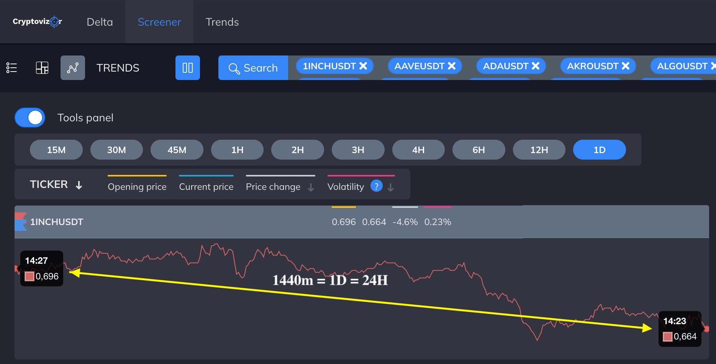Sort by Volatility arrow

pyautogui.click(x=390, y=187)
